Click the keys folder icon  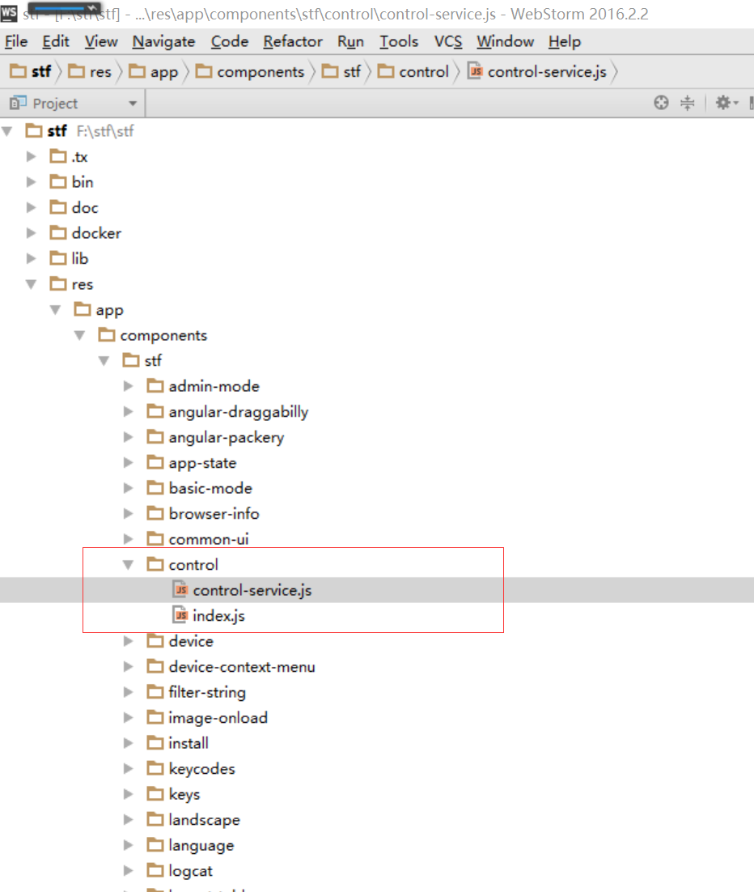pos(155,793)
